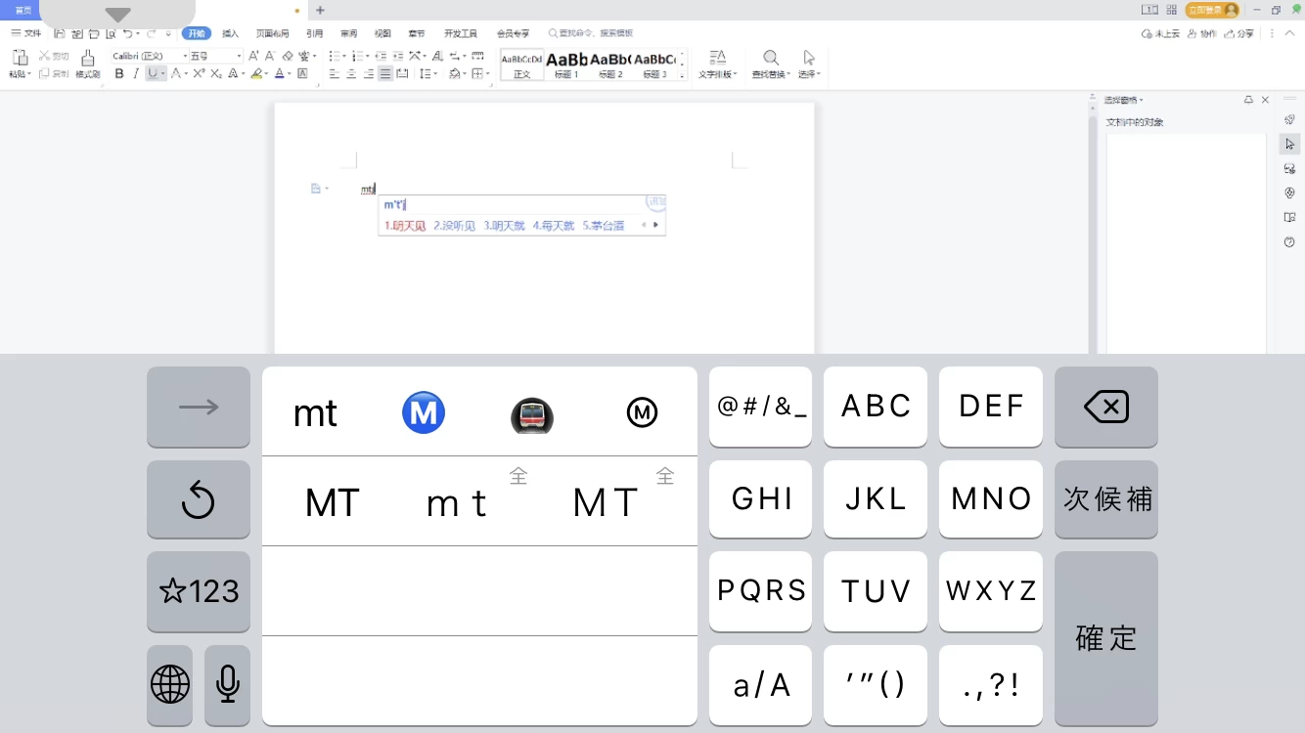Viewport: 1305px width, 733px height.
Task: Tap the microphone dictation key
Action: coord(228,685)
